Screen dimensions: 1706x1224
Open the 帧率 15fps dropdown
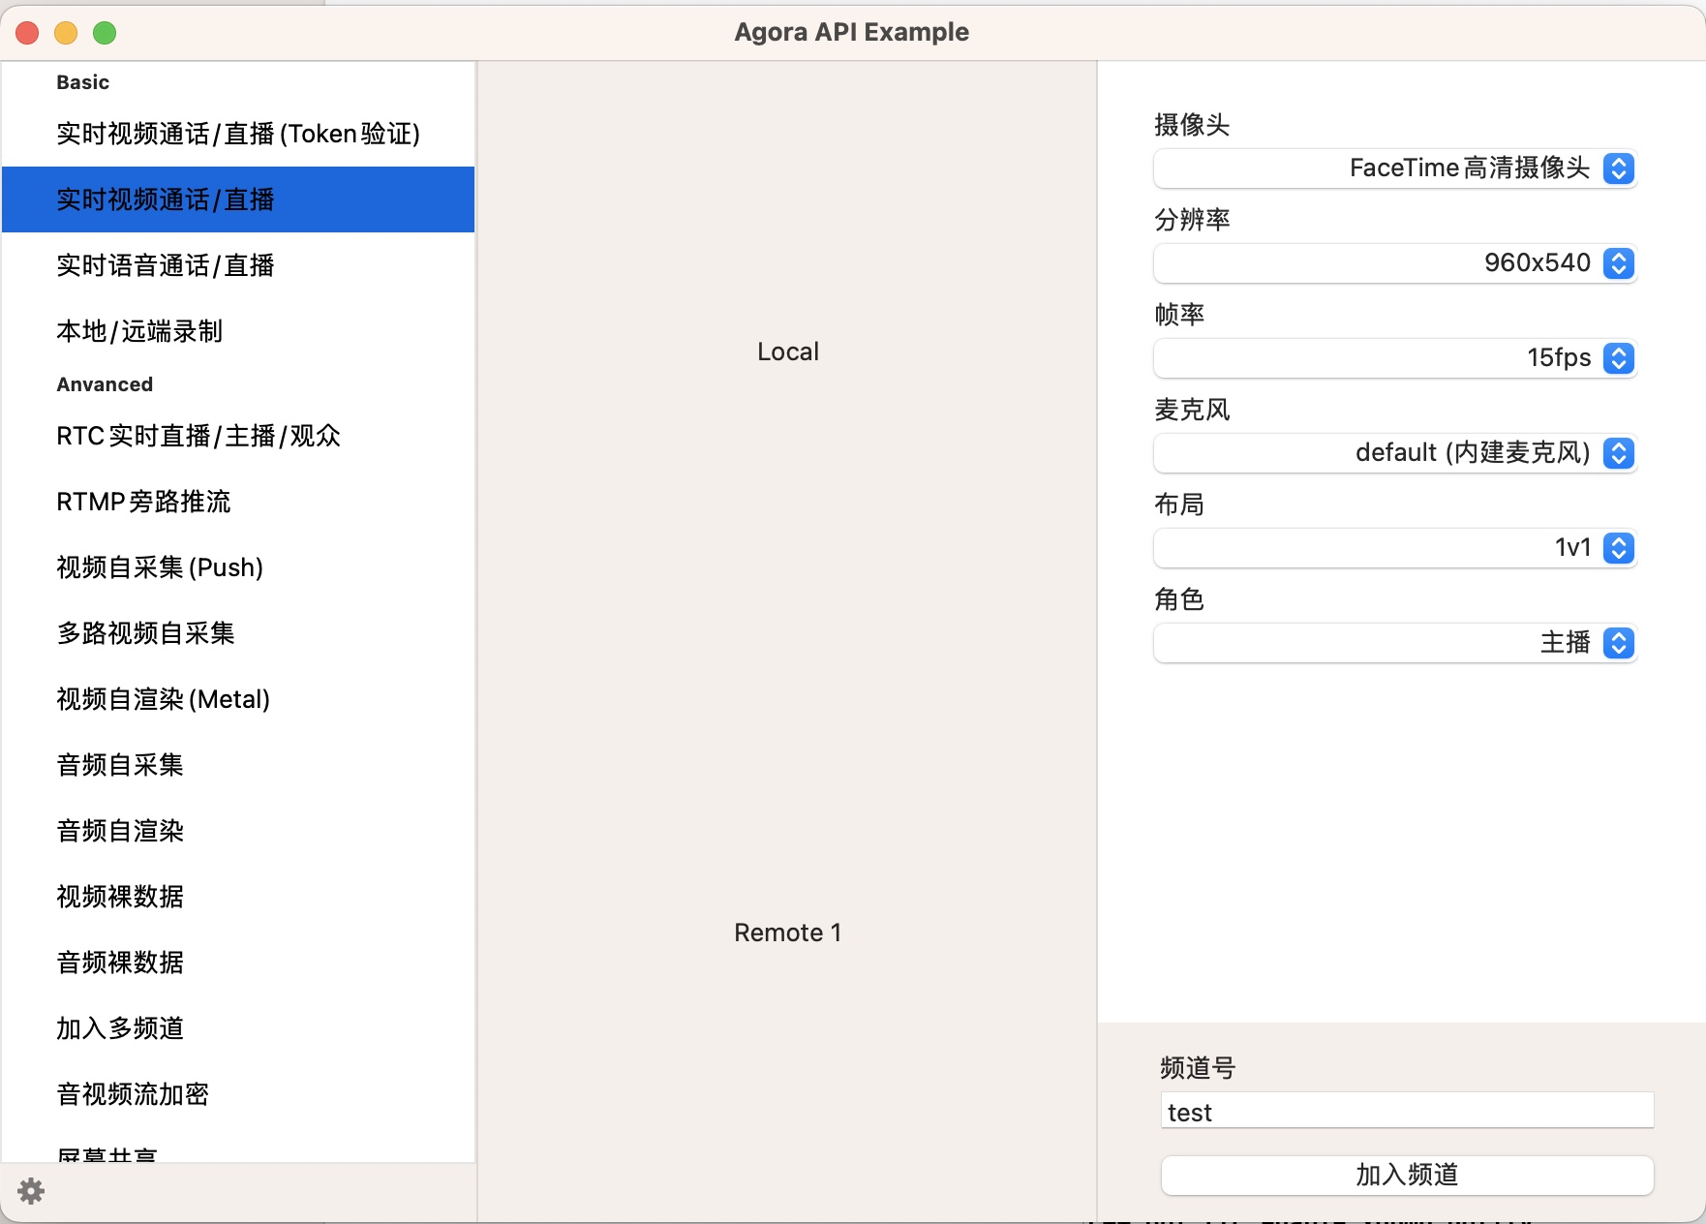pos(1394,358)
